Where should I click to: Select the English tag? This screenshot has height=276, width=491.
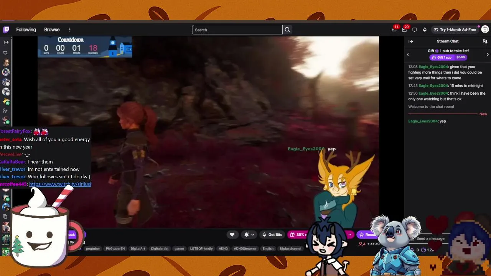[268, 248]
